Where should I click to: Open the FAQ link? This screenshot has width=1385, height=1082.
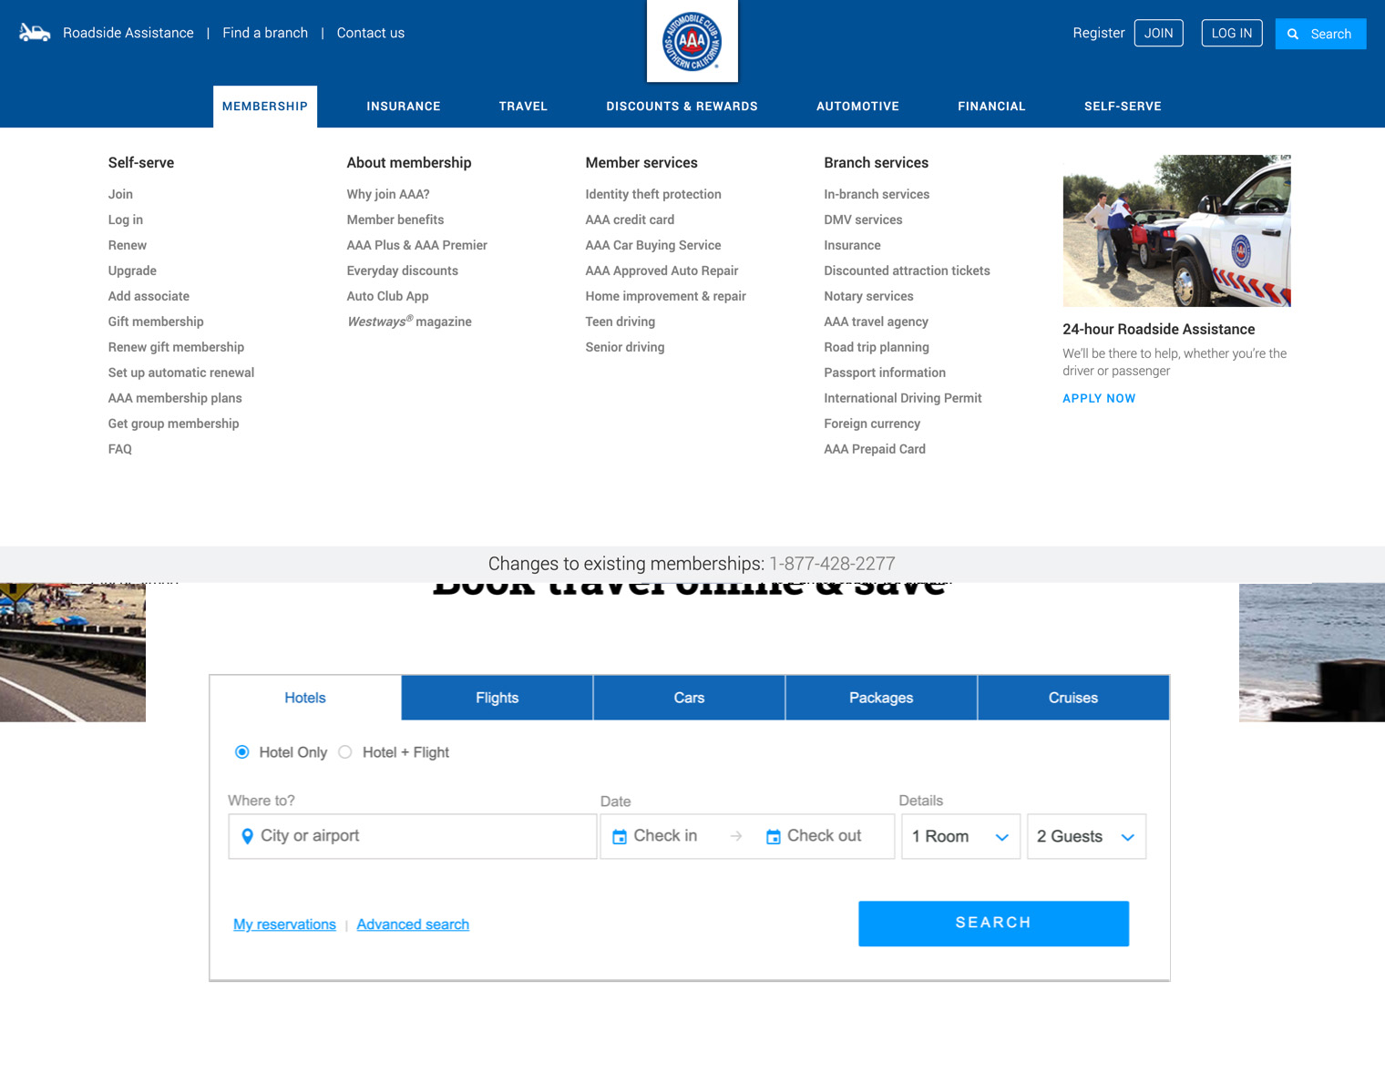[120, 449]
